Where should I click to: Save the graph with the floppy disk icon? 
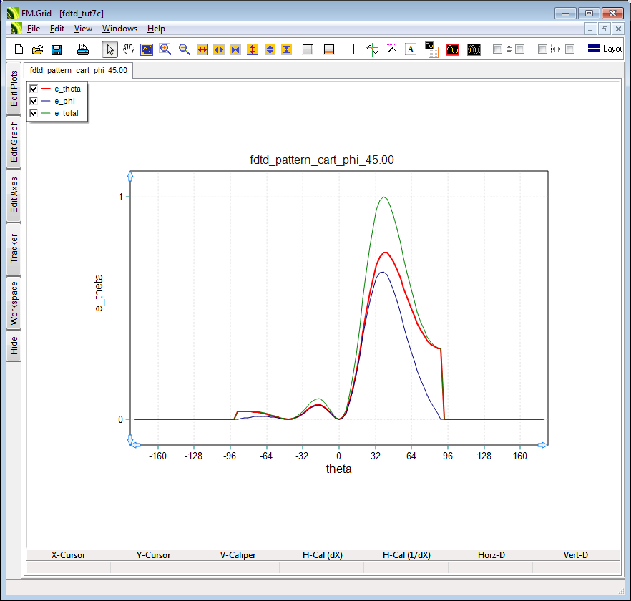tap(57, 49)
